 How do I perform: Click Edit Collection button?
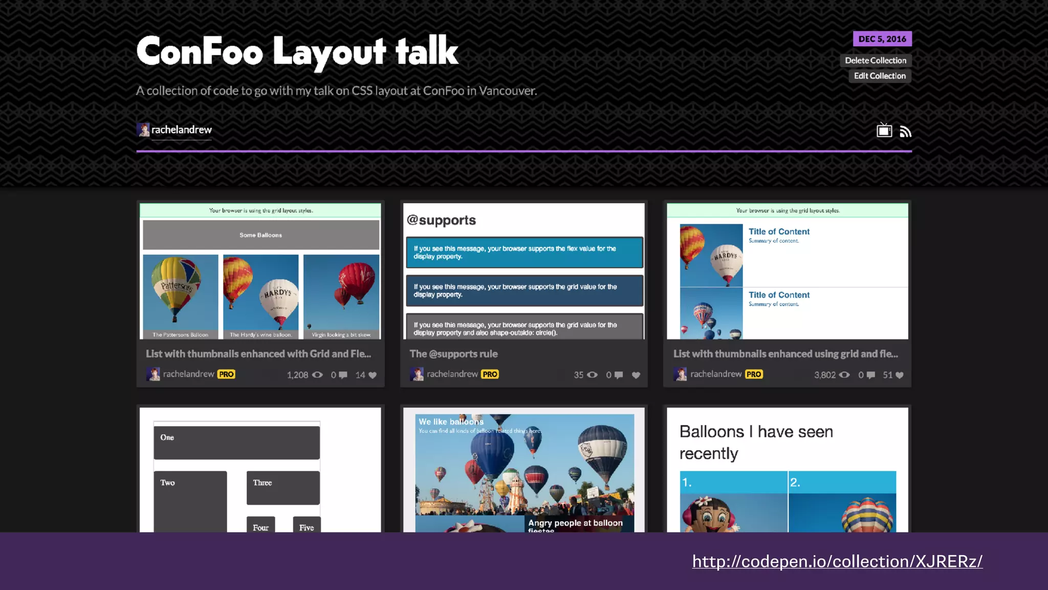click(880, 76)
